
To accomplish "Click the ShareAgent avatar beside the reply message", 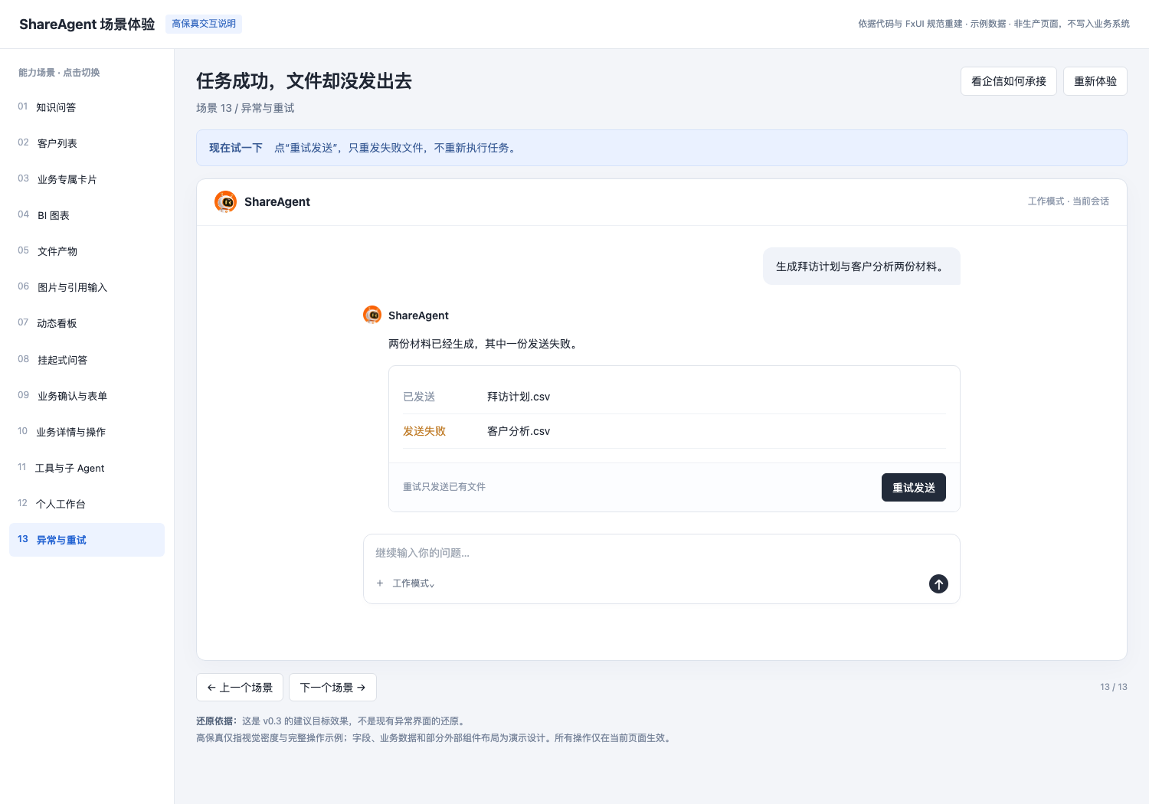I will (372, 315).
